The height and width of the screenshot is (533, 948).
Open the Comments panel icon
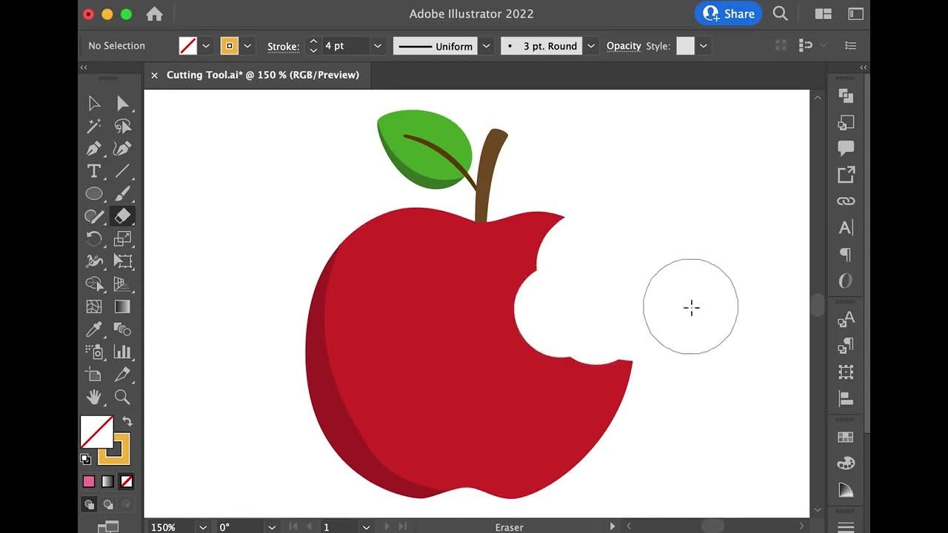pos(846,148)
